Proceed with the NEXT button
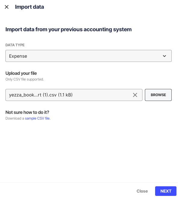The width and height of the screenshot is (178, 198). 166,191
